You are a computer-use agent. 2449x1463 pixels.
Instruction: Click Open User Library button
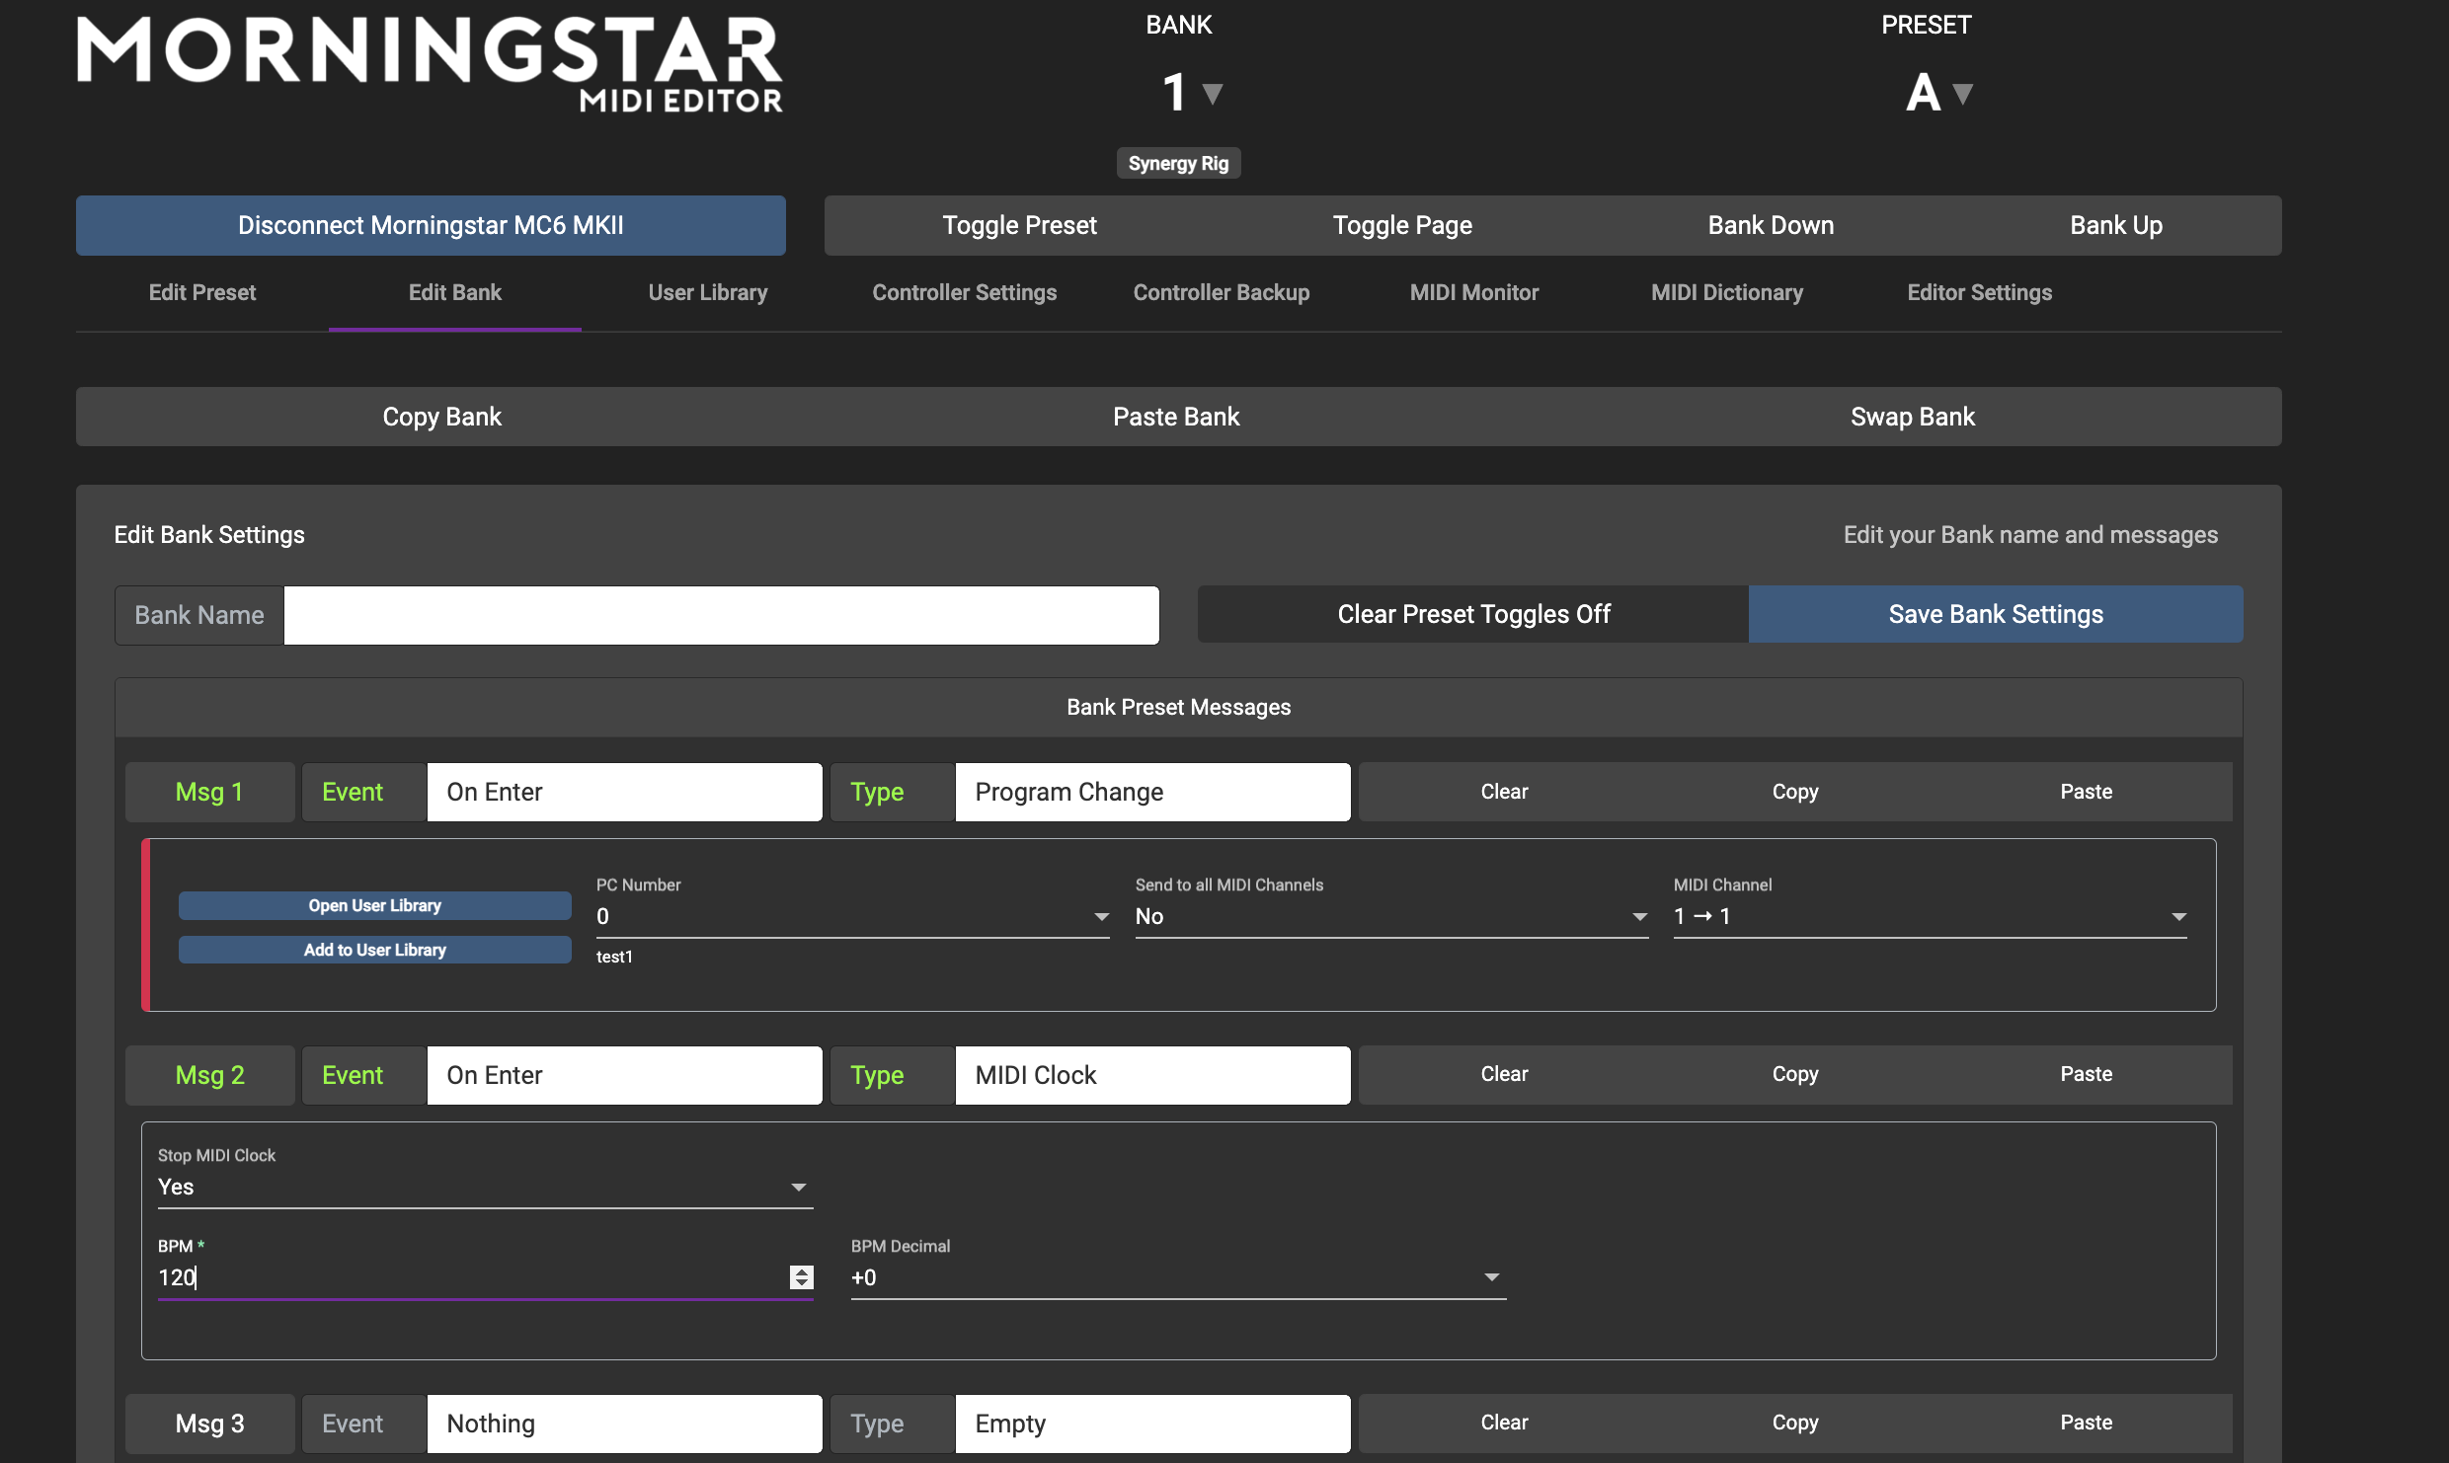[x=374, y=906]
